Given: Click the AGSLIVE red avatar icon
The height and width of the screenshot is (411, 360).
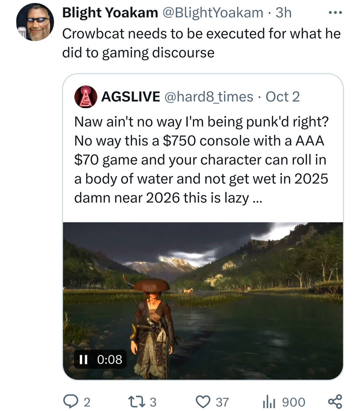Looking at the screenshot, I should (x=86, y=97).
